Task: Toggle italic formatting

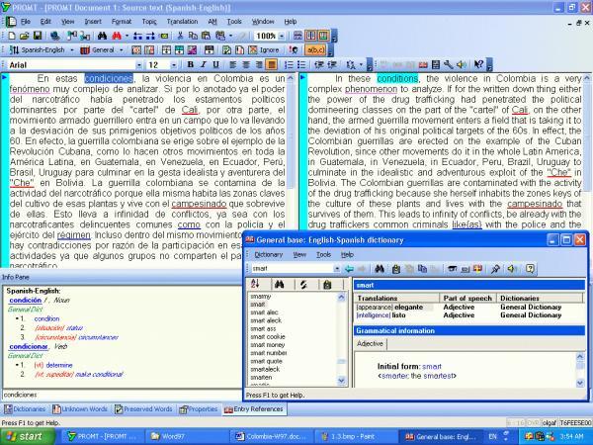Action: (x=203, y=64)
